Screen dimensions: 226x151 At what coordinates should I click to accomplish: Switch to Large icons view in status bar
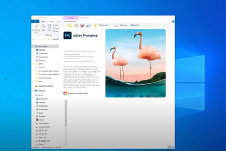pyautogui.click(x=172, y=147)
